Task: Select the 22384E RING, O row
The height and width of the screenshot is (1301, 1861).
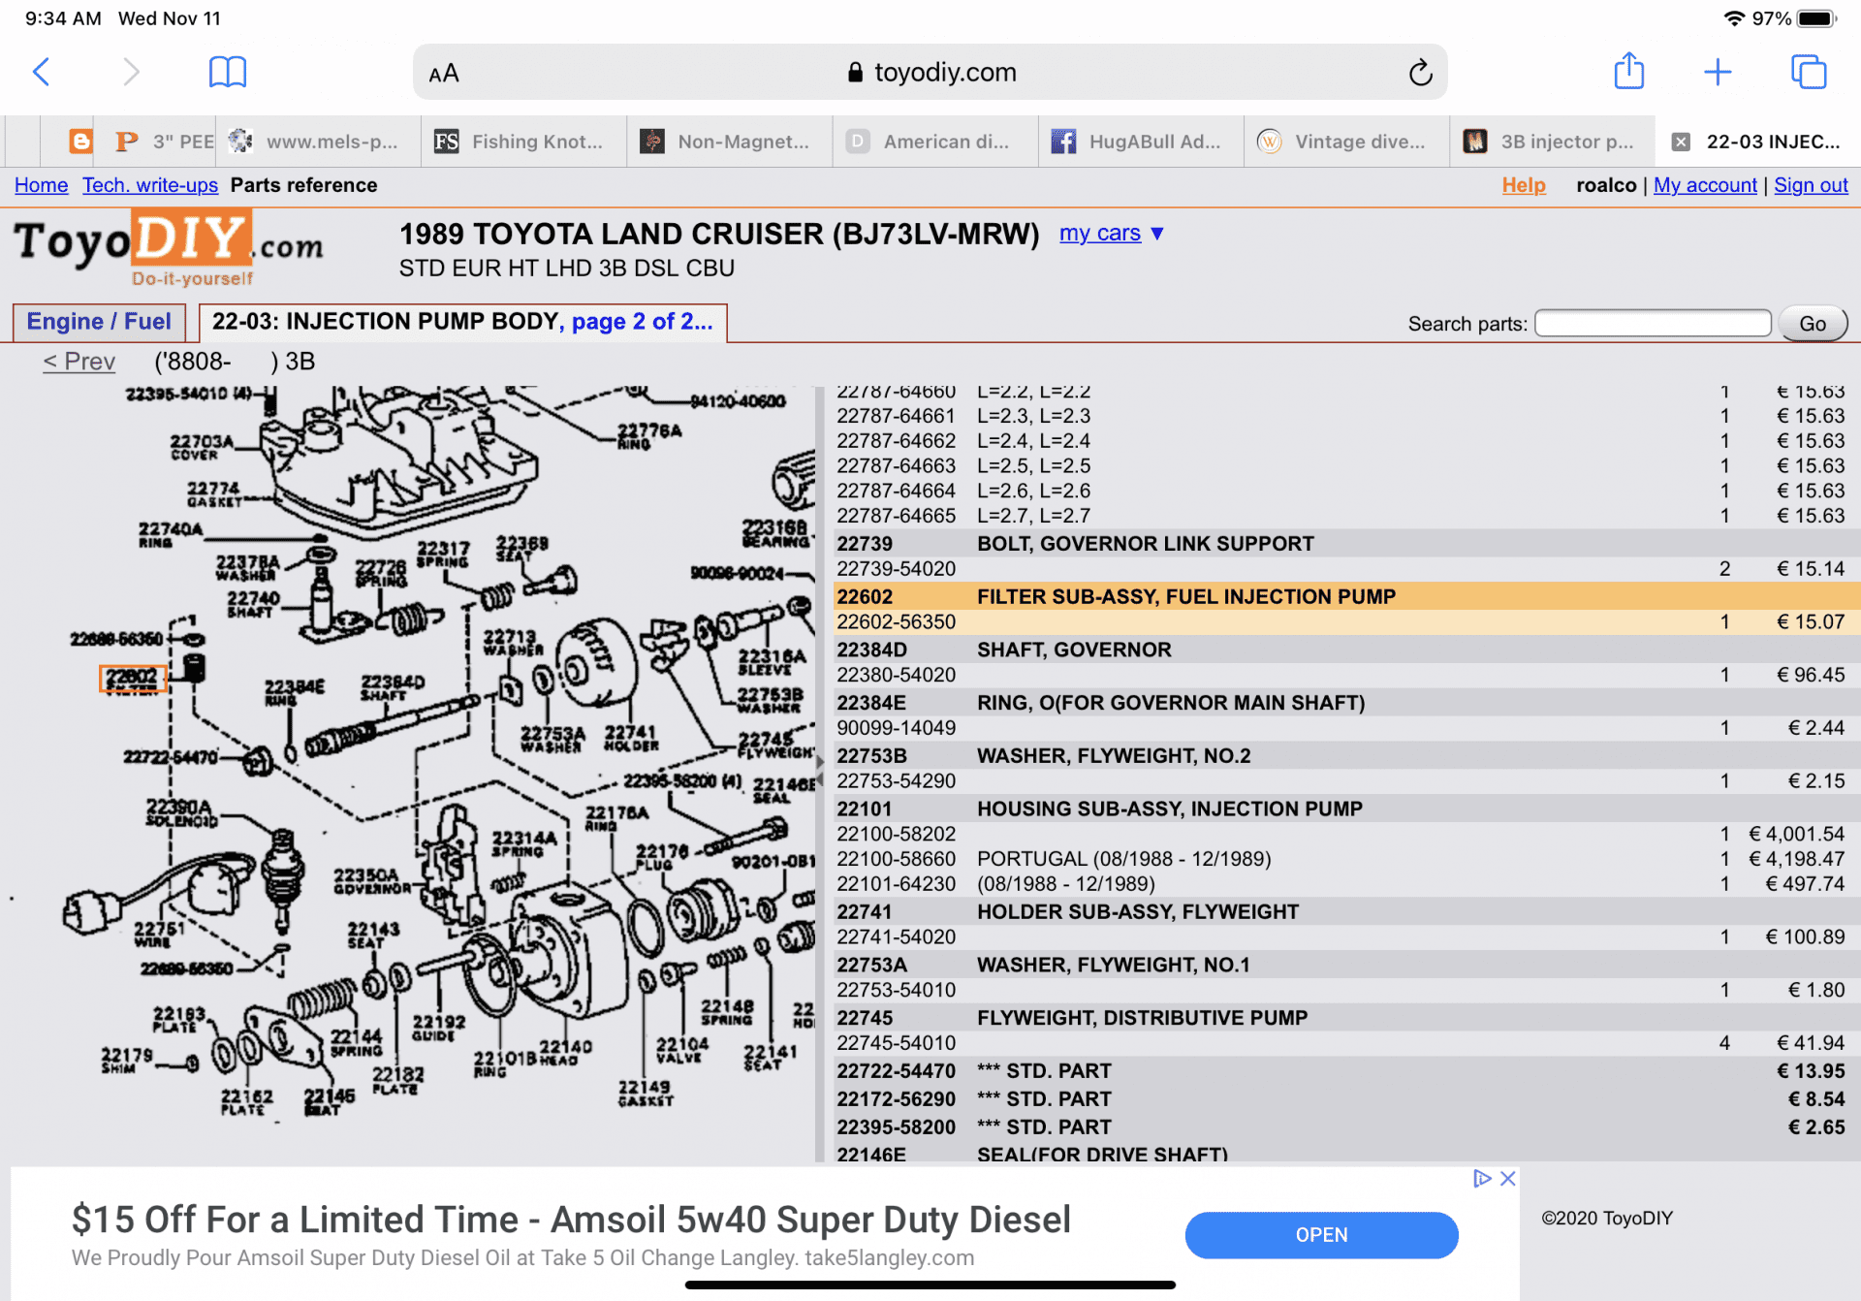Action: tap(1347, 703)
